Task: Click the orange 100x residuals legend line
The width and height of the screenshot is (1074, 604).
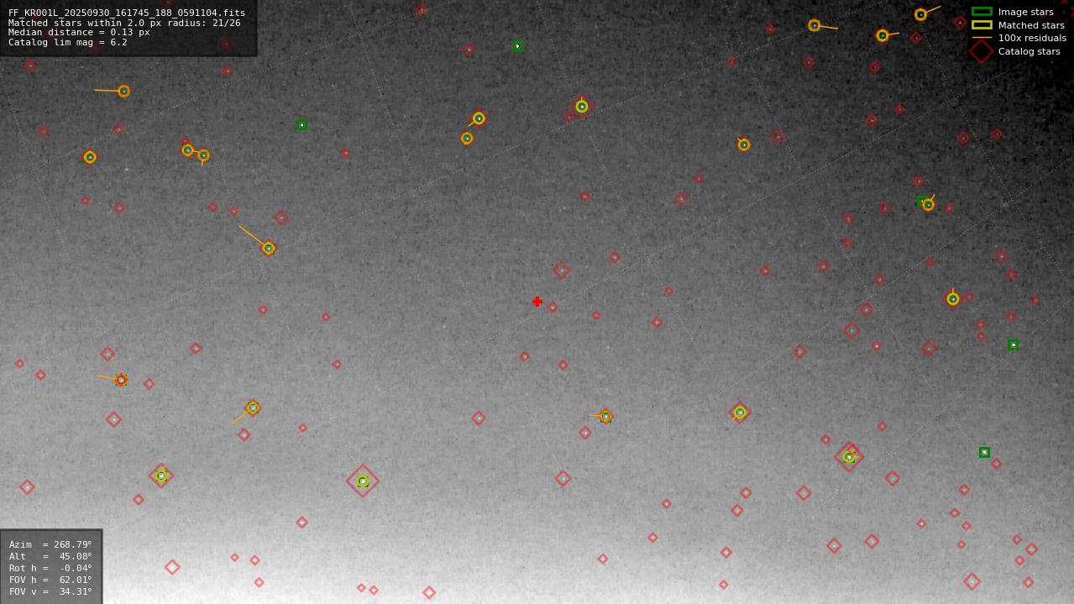Action: pyautogui.click(x=982, y=38)
